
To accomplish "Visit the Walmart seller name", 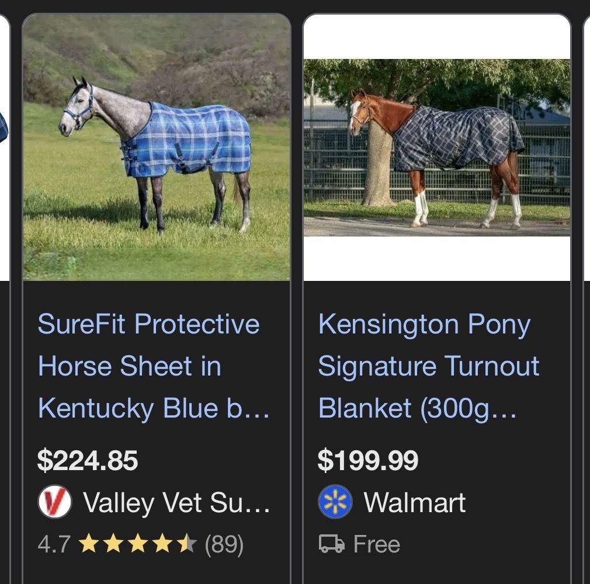I will click(x=414, y=503).
